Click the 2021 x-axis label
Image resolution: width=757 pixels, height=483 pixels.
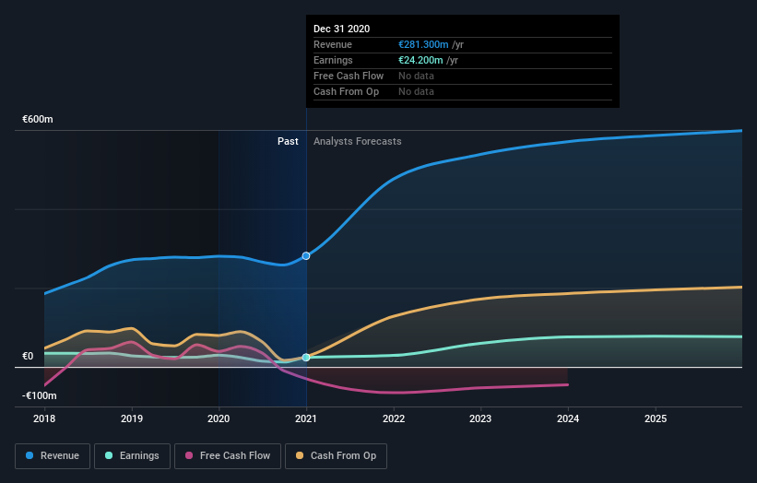tap(306, 418)
